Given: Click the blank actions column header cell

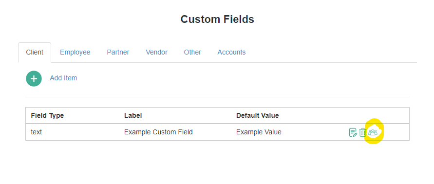Looking at the screenshot, I should pyautogui.click(x=377, y=115).
